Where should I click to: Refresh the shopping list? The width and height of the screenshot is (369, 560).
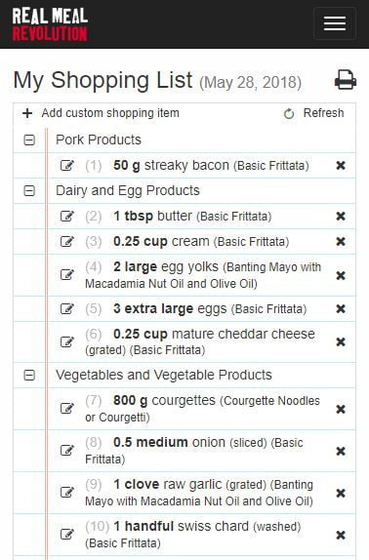pos(313,113)
